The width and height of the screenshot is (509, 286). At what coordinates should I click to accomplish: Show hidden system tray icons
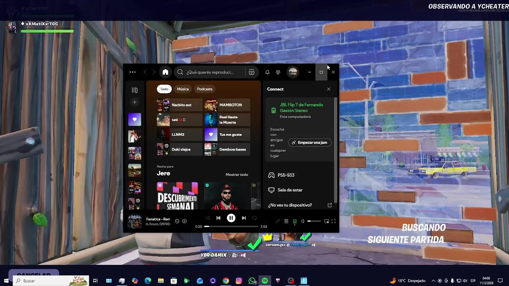[x=434, y=281]
